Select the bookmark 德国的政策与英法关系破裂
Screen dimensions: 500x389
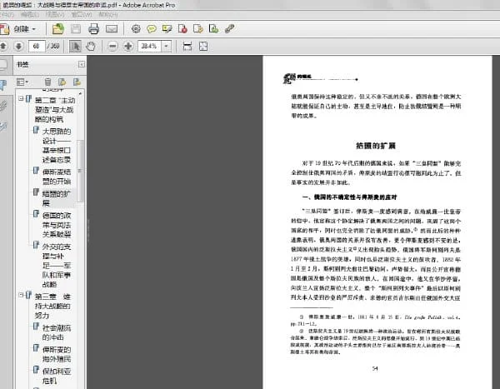pyautogui.click(x=57, y=225)
